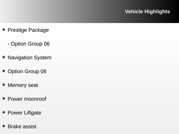This screenshot has width=179, height=134.
Task: Click the word Vehicle in the header
Action: tap(134, 12)
